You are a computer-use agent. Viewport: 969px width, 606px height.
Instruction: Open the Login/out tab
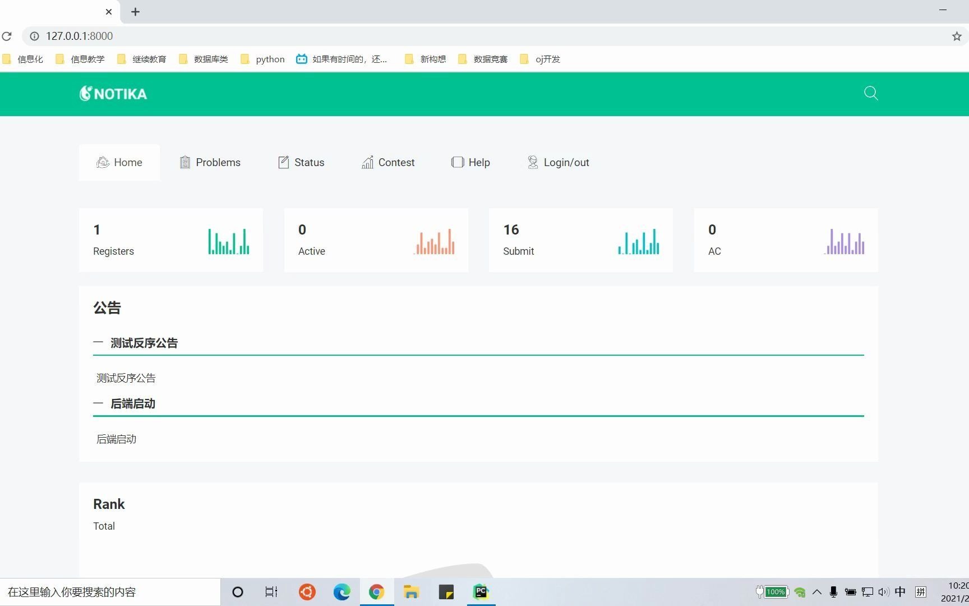point(559,163)
